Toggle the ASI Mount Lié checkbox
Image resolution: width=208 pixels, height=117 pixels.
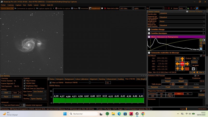(201, 56)
